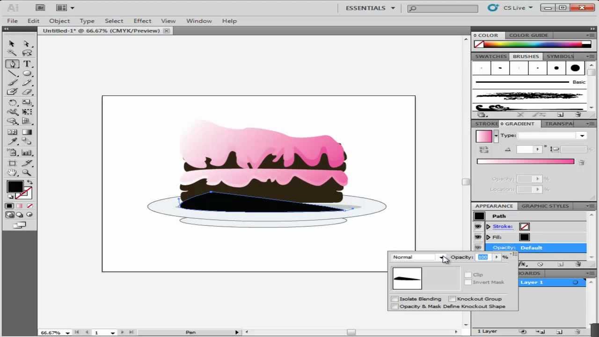
Task: Select the Ellipse shape tool
Action: [27, 74]
